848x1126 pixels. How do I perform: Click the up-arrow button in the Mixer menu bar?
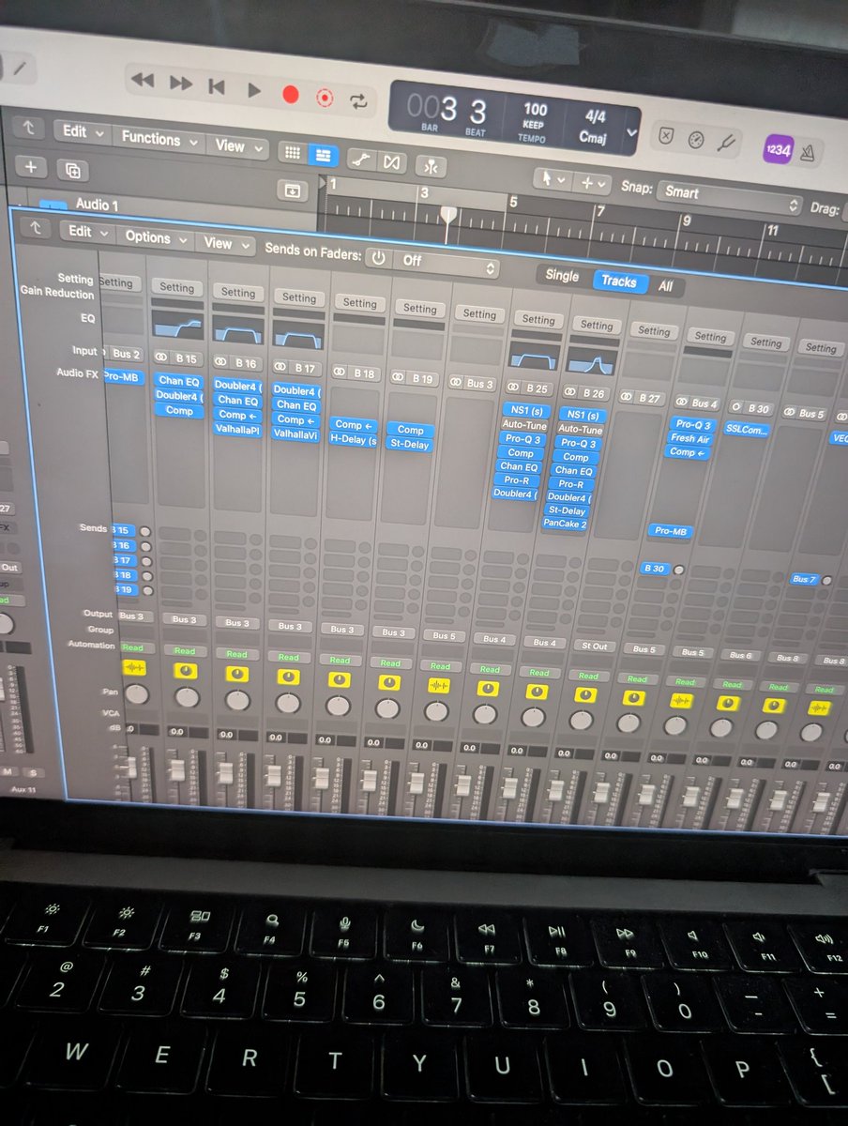(36, 227)
